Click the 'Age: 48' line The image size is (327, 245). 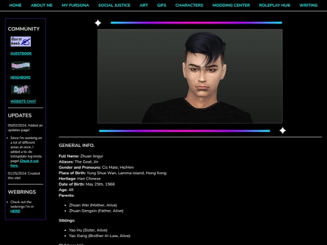pyautogui.click(x=66, y=190)
